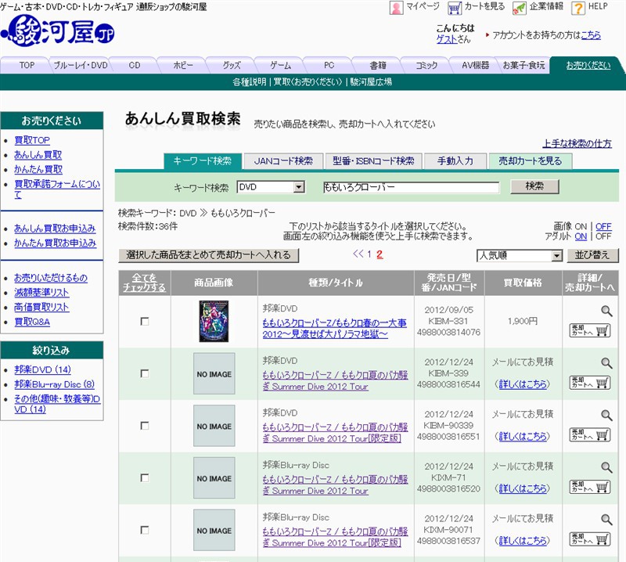
Task: Open the TOP navigation tab
Action: pos(27,65)
